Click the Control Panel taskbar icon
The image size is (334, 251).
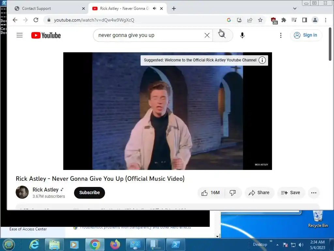pyautogui.click(x=135, y=244)
